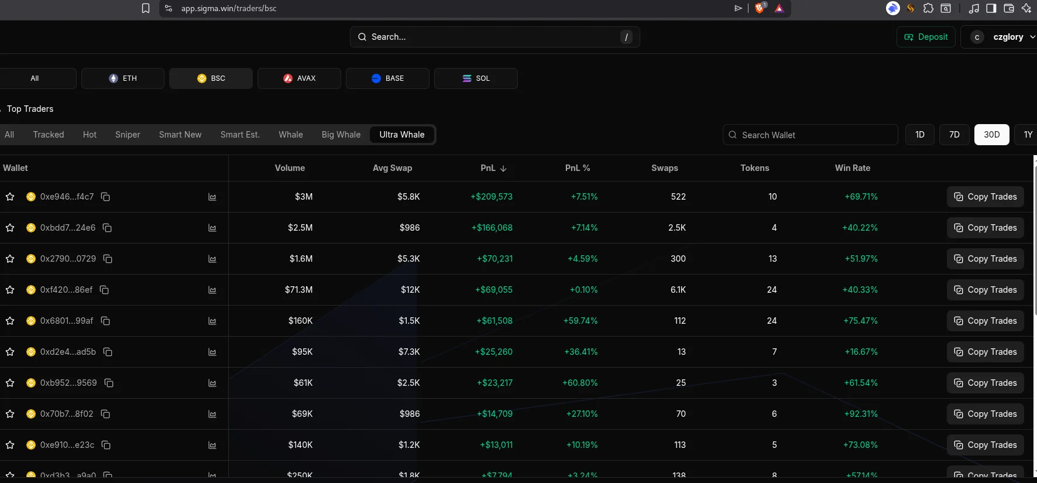Mark wallet 0xb952...9569 as favorite
This screenshot has width=1037, height=483.
click(x=10, y=383)
